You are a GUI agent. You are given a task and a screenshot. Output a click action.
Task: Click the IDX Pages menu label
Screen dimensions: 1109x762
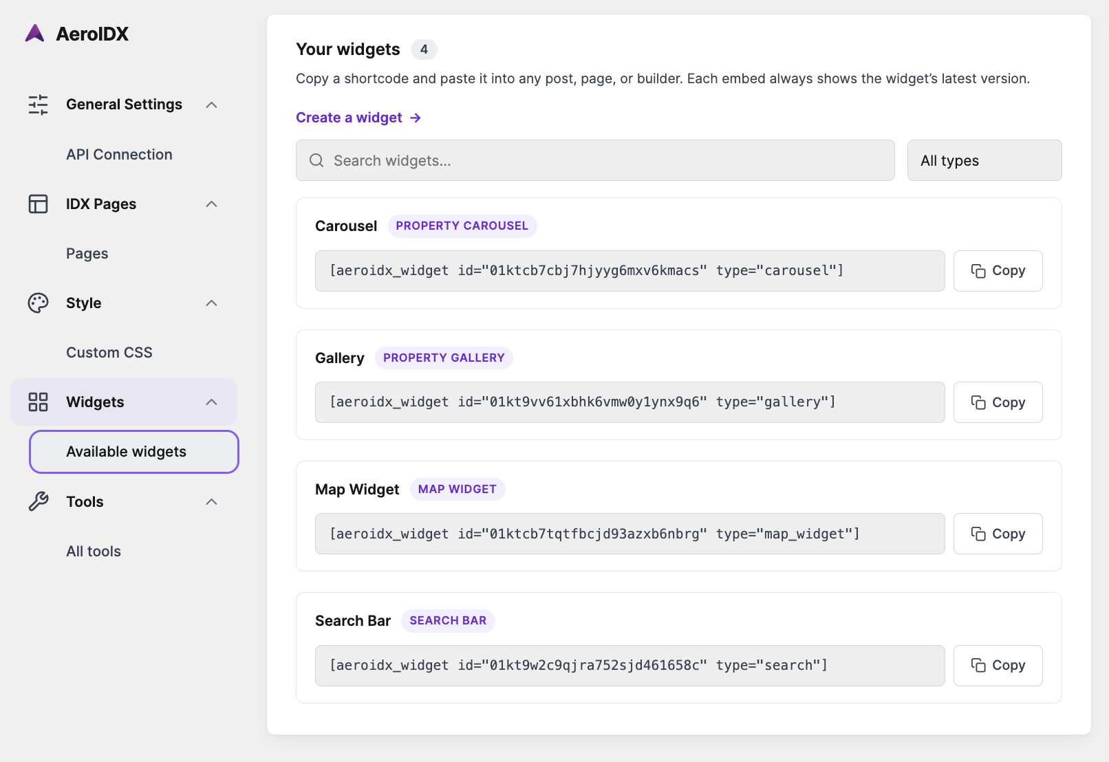pos(101,204)
